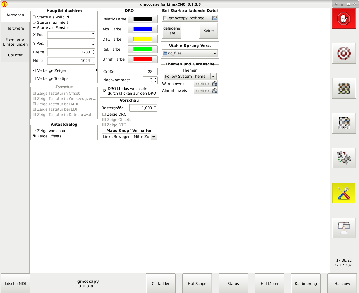Expand the nc_files directory dropdown
The height and width of the screenshot is (293, 359).
(190, 53)
